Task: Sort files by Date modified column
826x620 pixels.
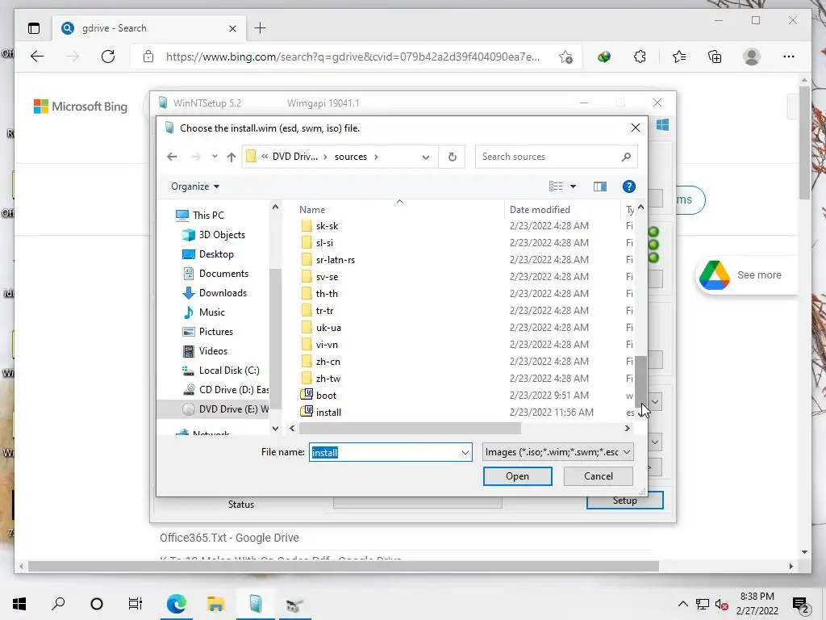Action: point(540,209)
